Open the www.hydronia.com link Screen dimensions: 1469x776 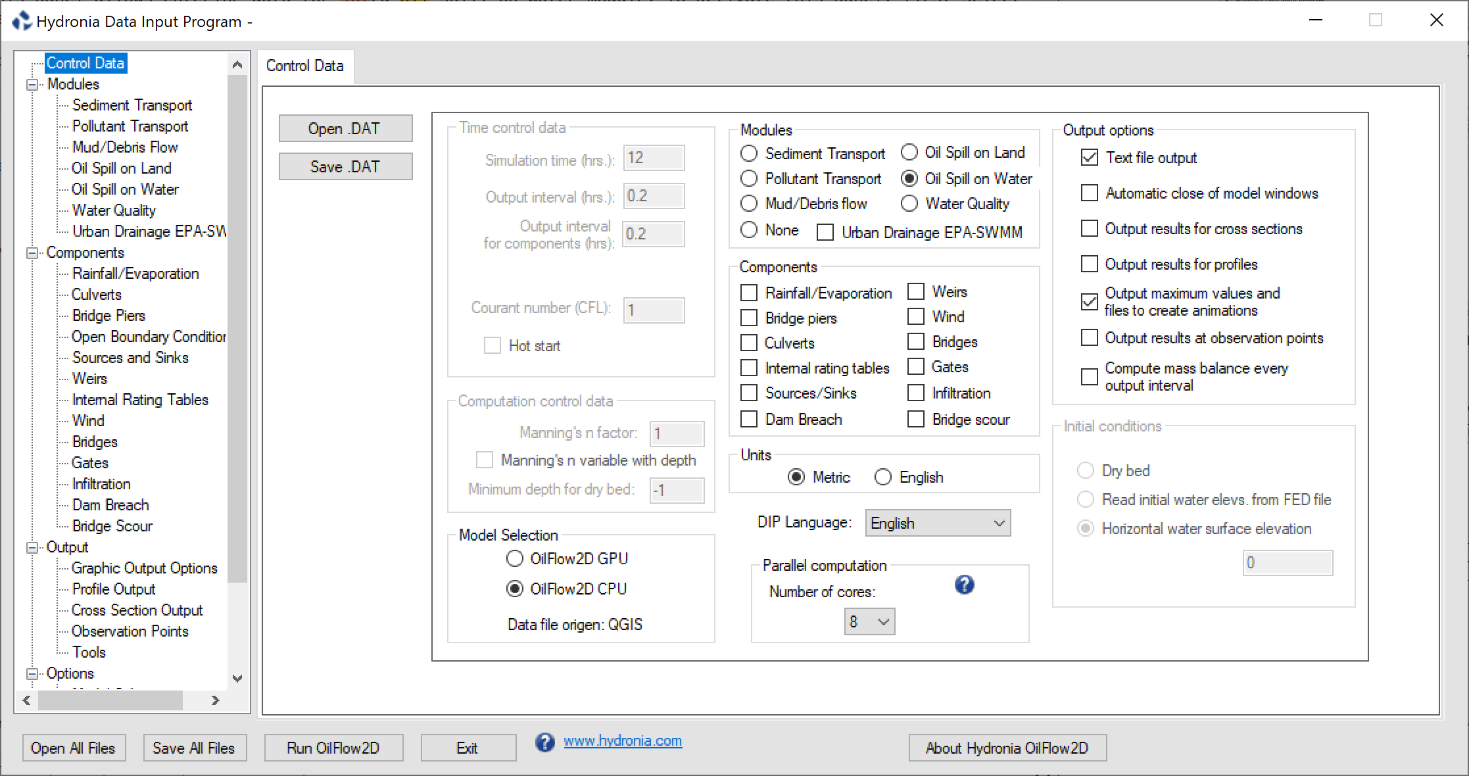tap(623, 740)
